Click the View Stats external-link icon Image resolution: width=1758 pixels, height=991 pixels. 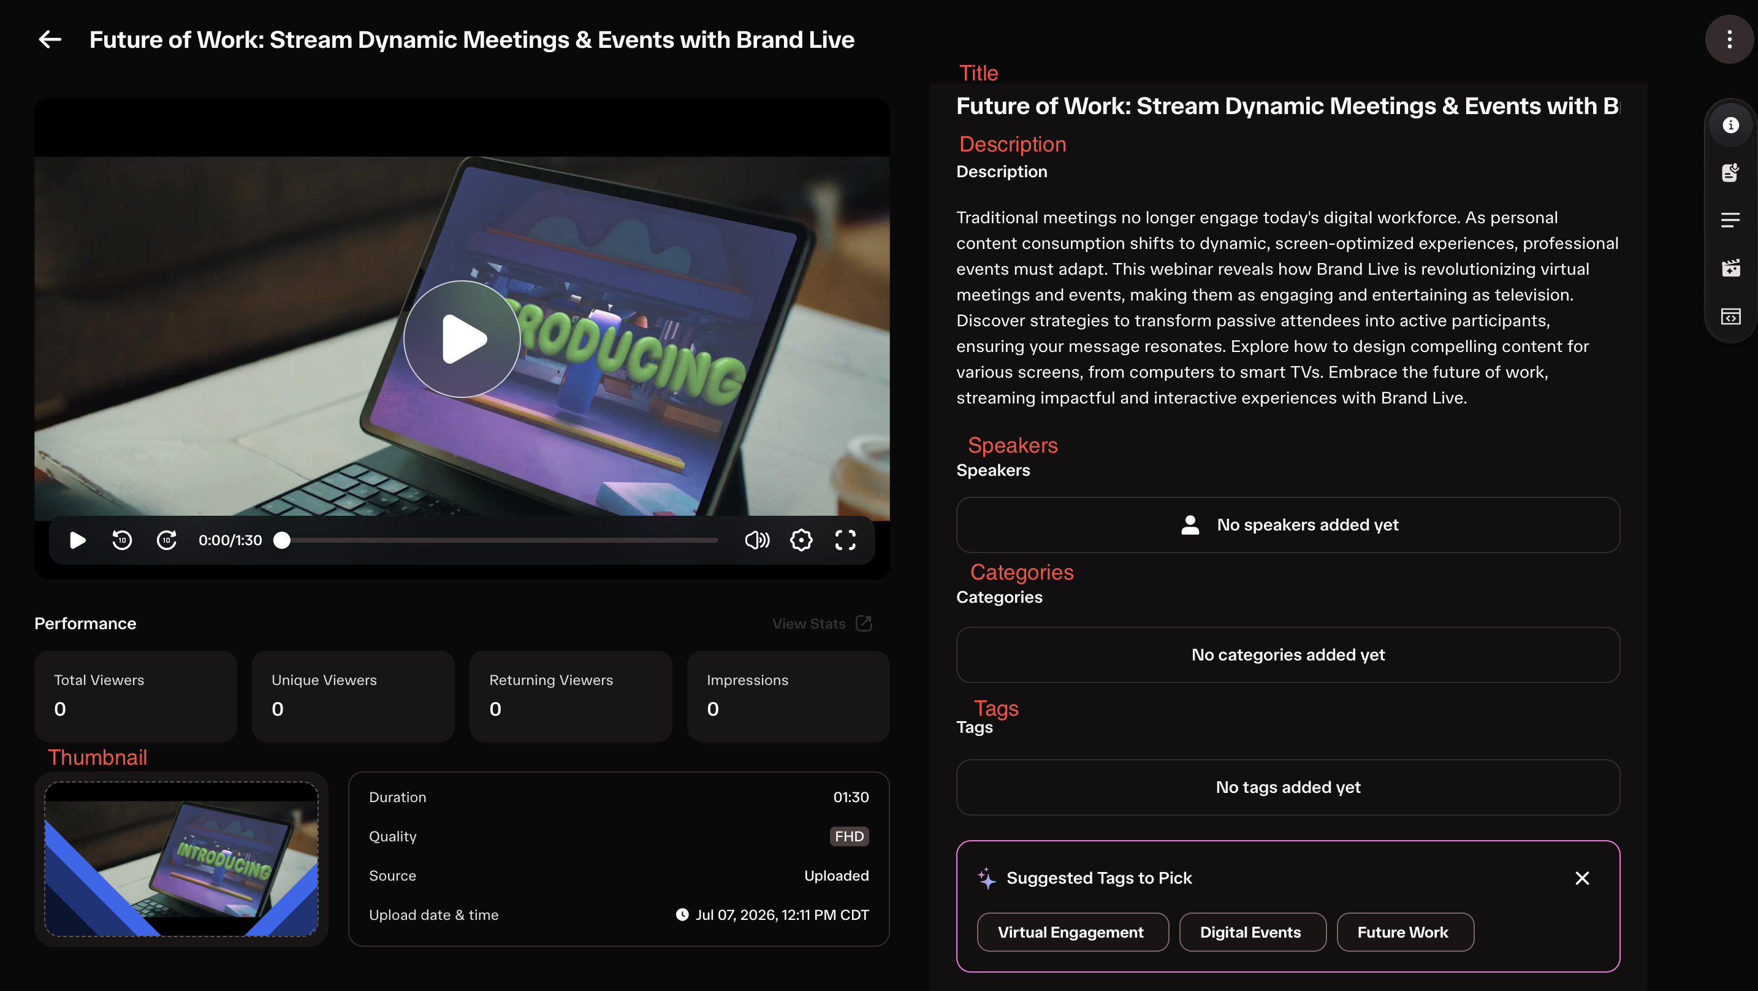(x=864, y=624)
